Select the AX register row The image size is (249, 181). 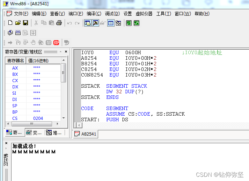tap(33, 68)
